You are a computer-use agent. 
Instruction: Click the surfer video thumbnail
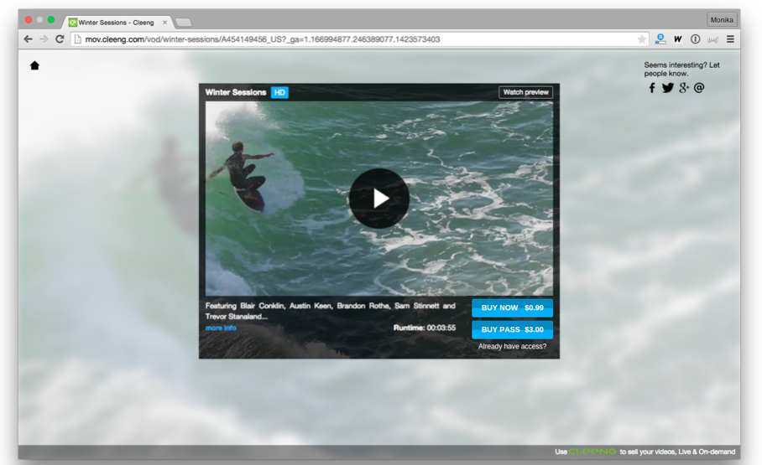pyautogui.click(x=379, y=199)
